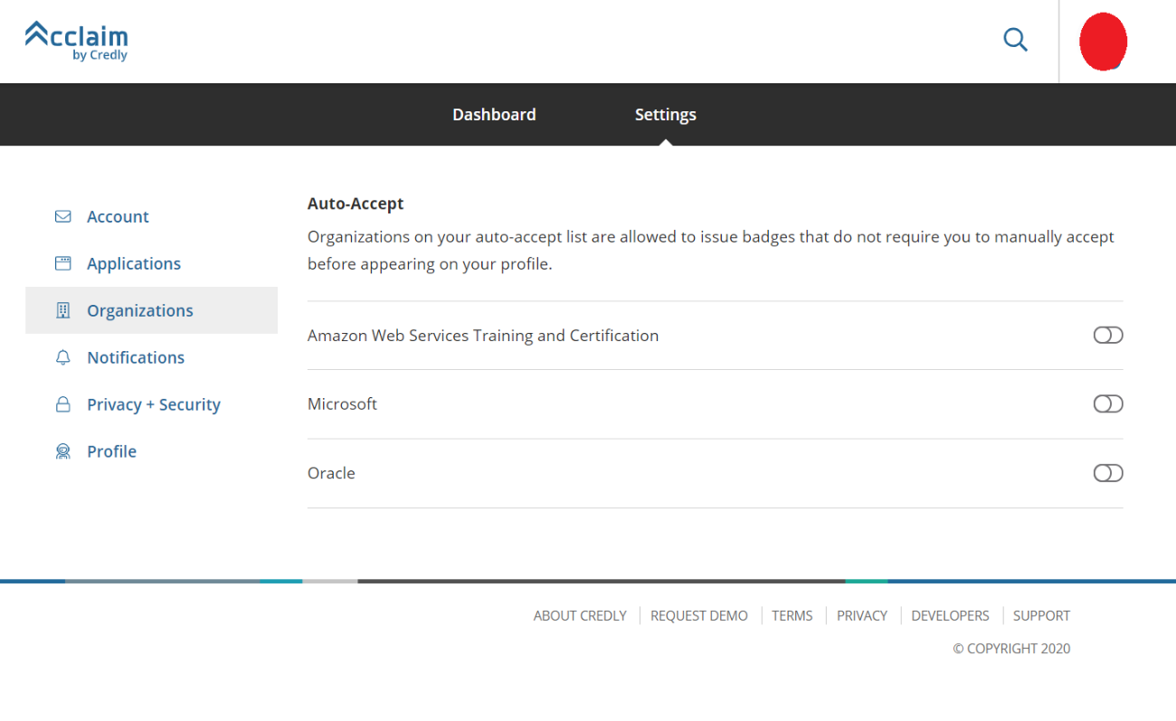Enable auto-accept for Amazon Web Services

[x=1108, y=336]
